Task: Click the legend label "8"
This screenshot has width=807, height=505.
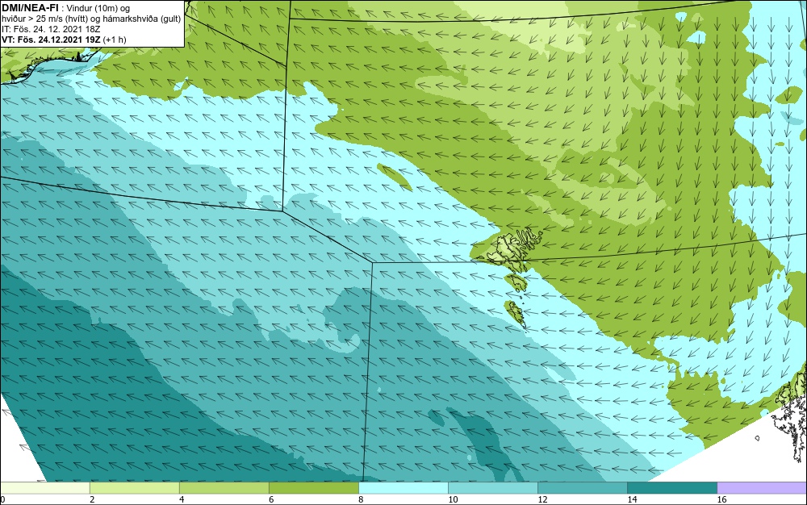Action: point(361,499)
